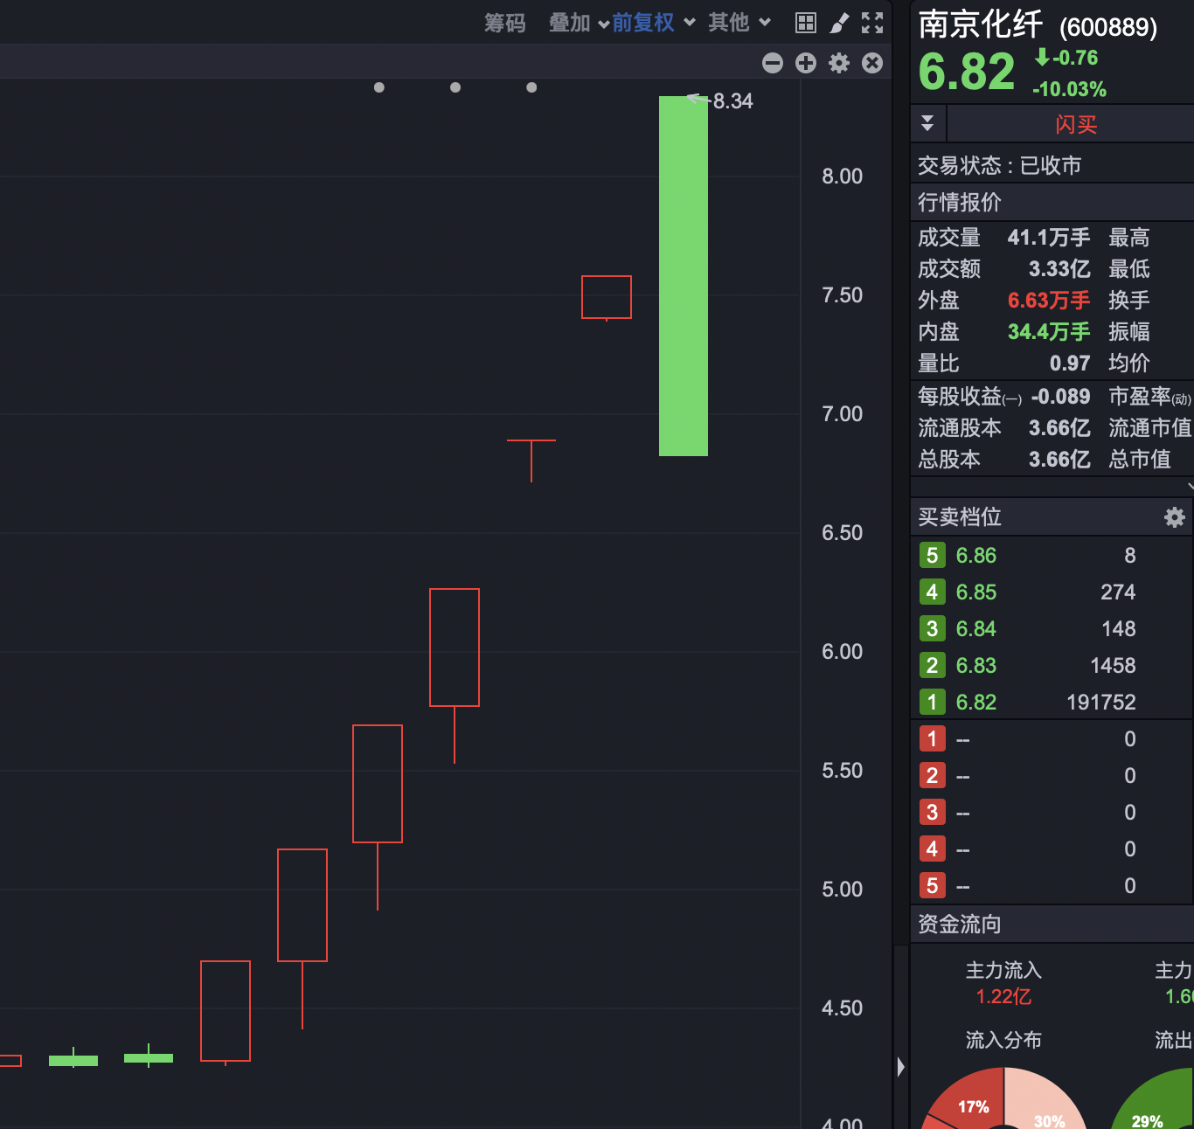Click the stock code (600889)

[1108, 28]
